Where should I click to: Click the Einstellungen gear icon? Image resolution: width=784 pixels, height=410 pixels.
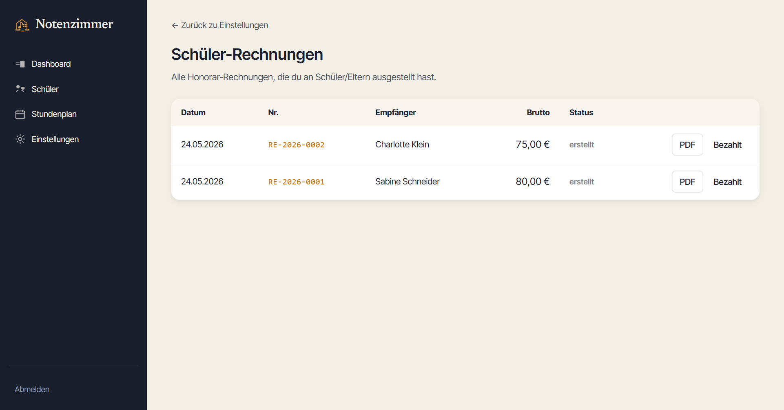[20, 139]
